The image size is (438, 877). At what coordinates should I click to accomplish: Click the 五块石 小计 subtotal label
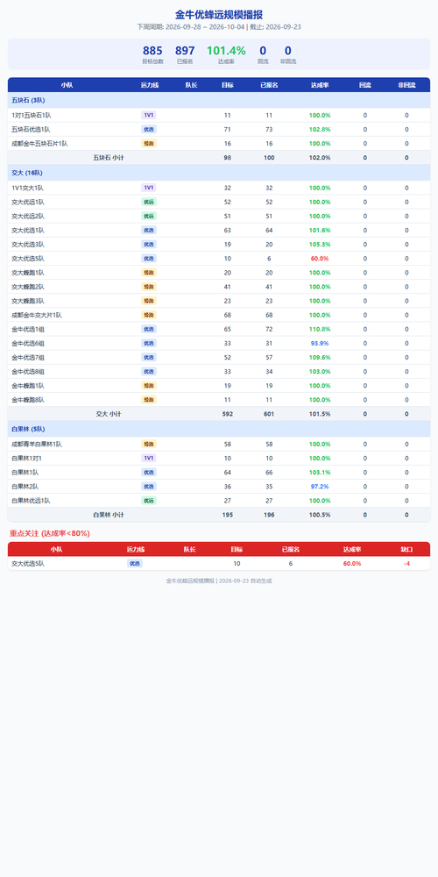point(109,158)
